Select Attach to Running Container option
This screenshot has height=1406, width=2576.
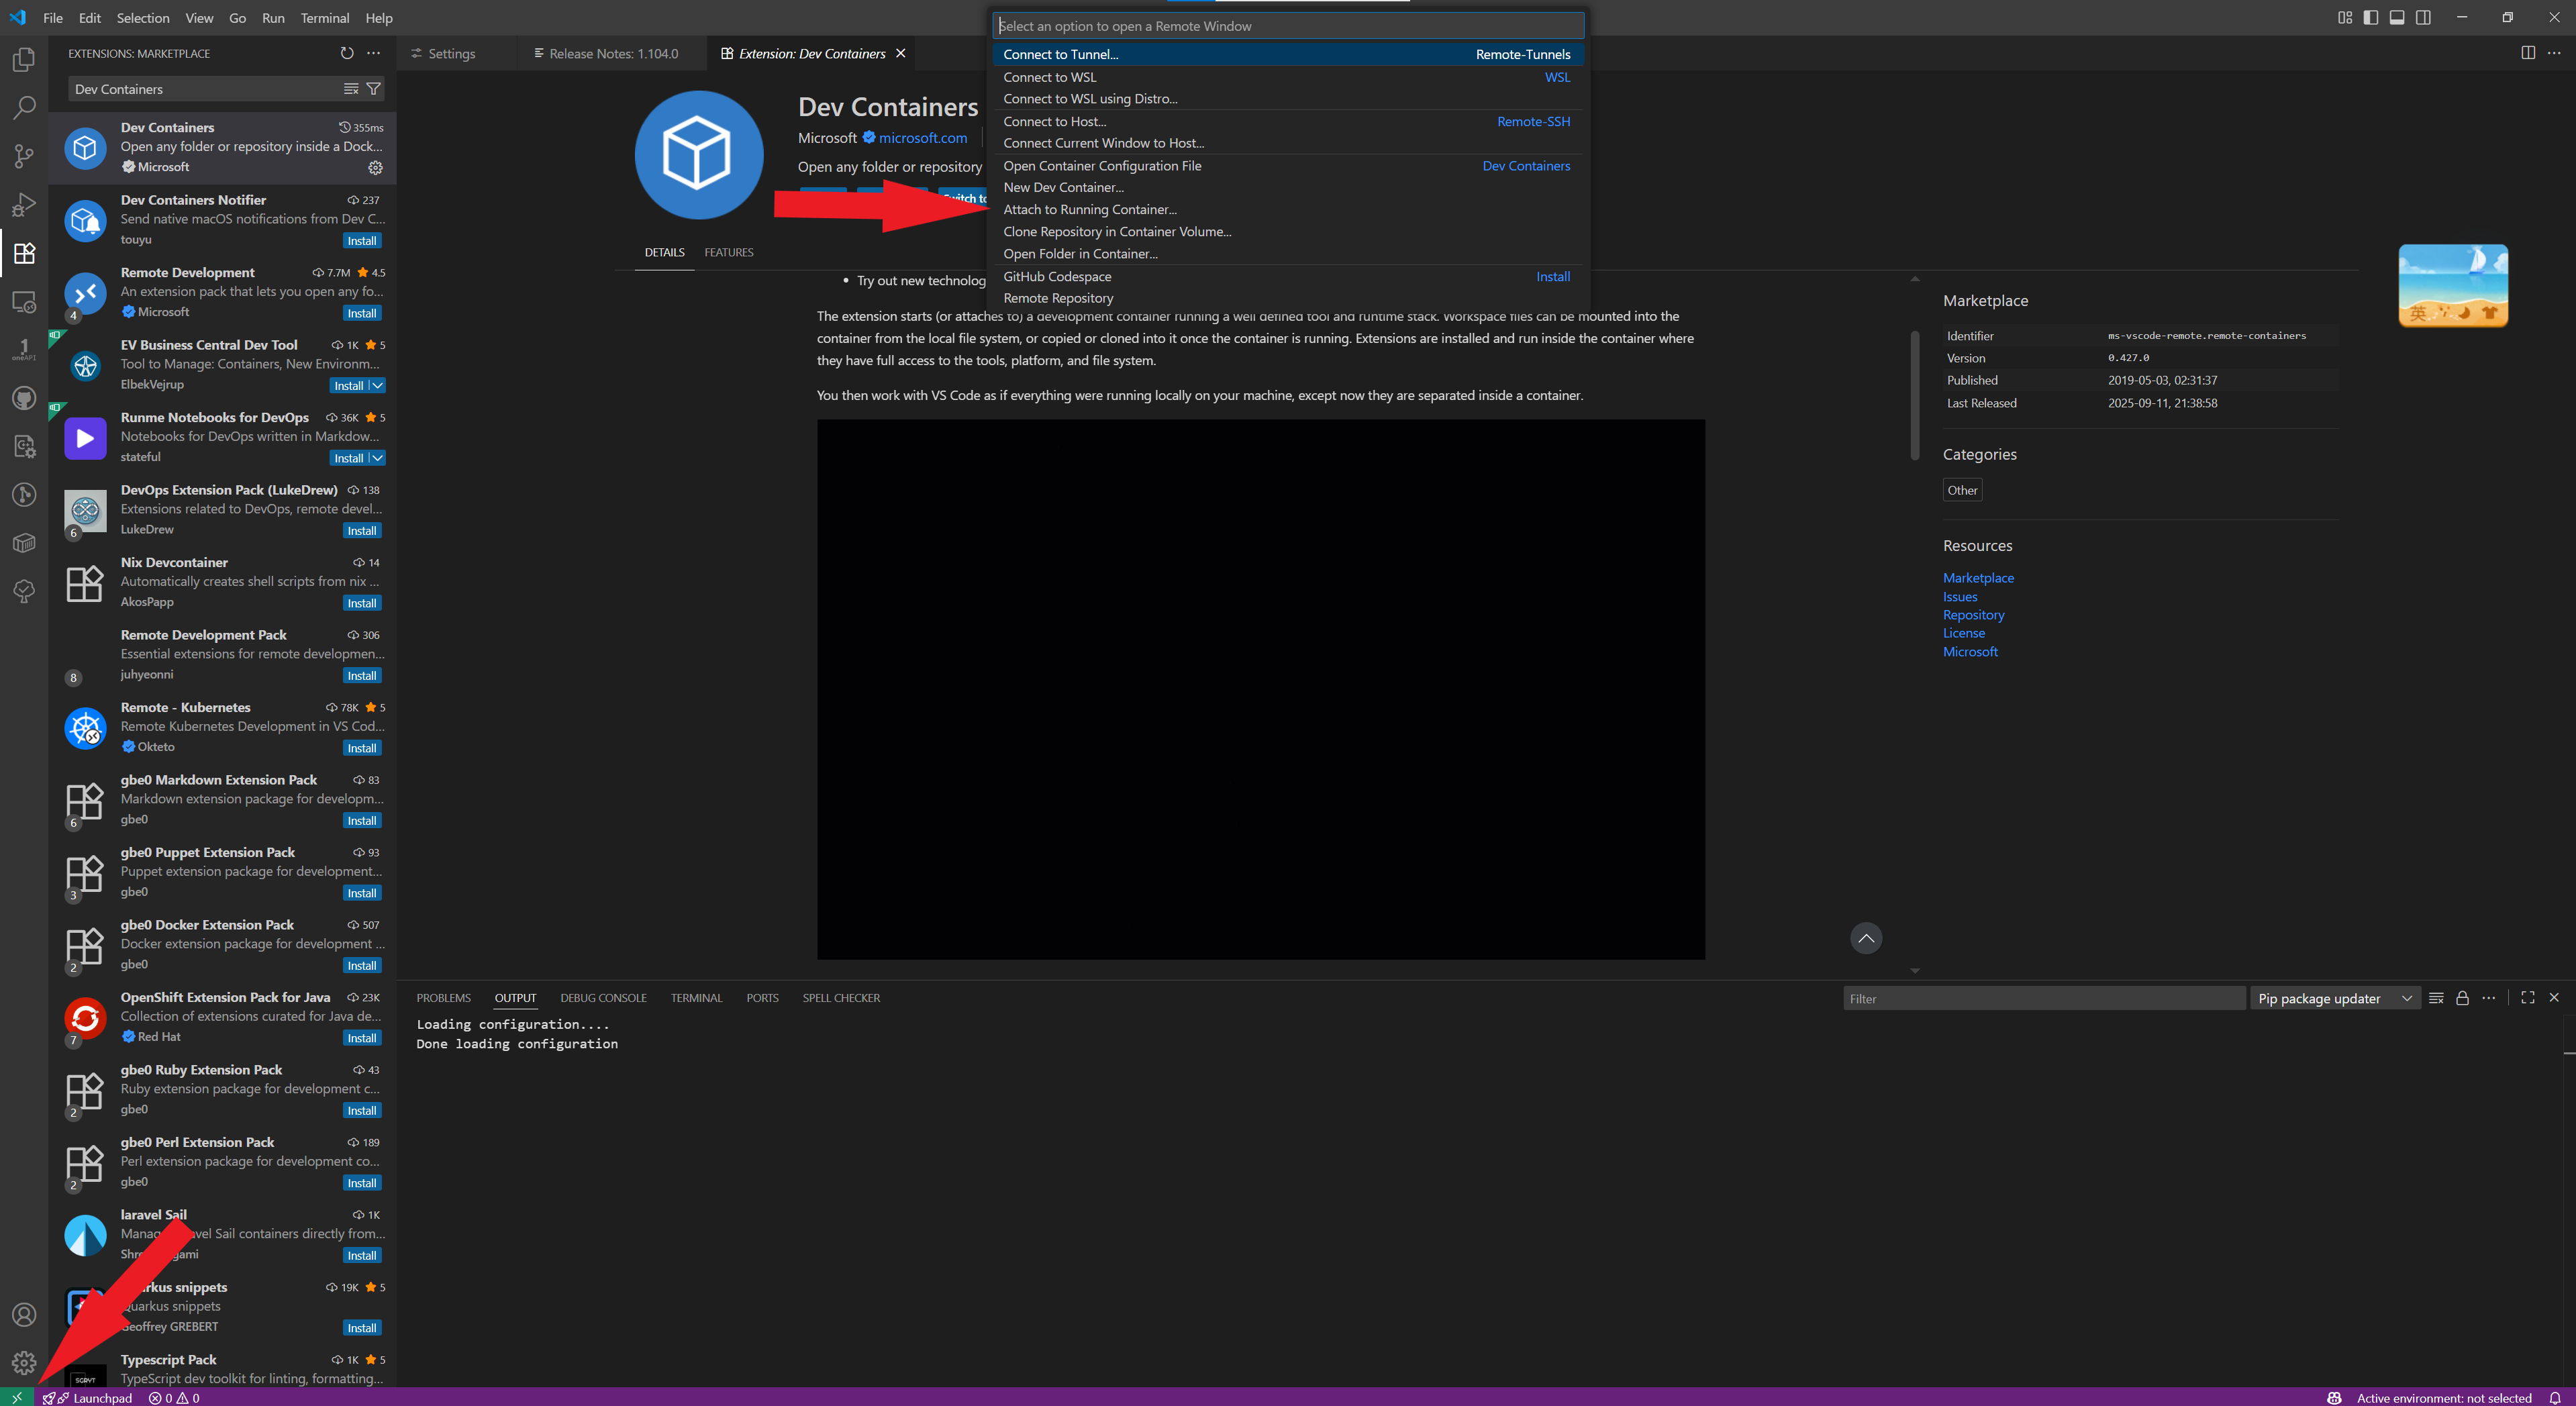1090,209
